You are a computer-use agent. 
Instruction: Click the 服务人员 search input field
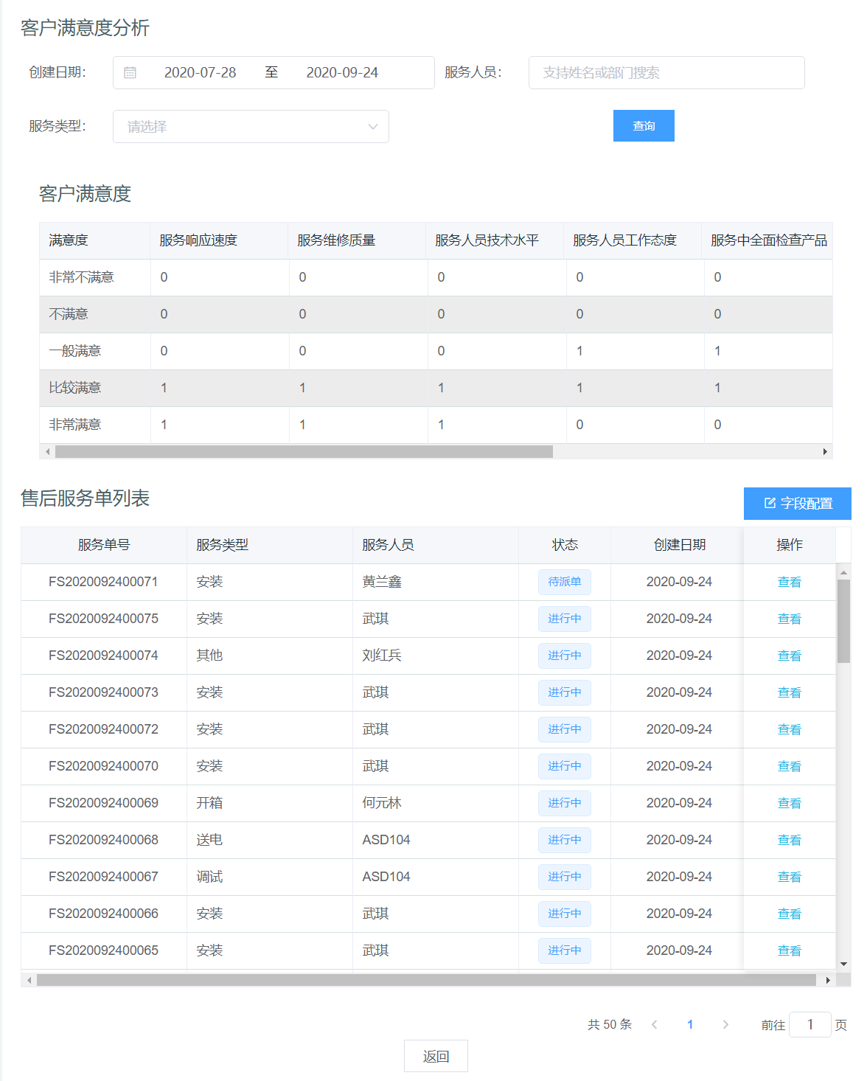666,73
